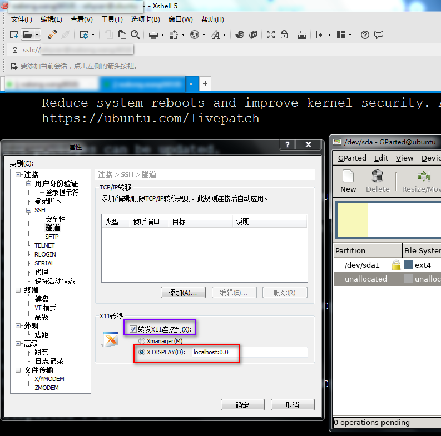This screenshot has height=436, width=441.
Task: Click the New session toolbar icon
Action: (14, 34)
